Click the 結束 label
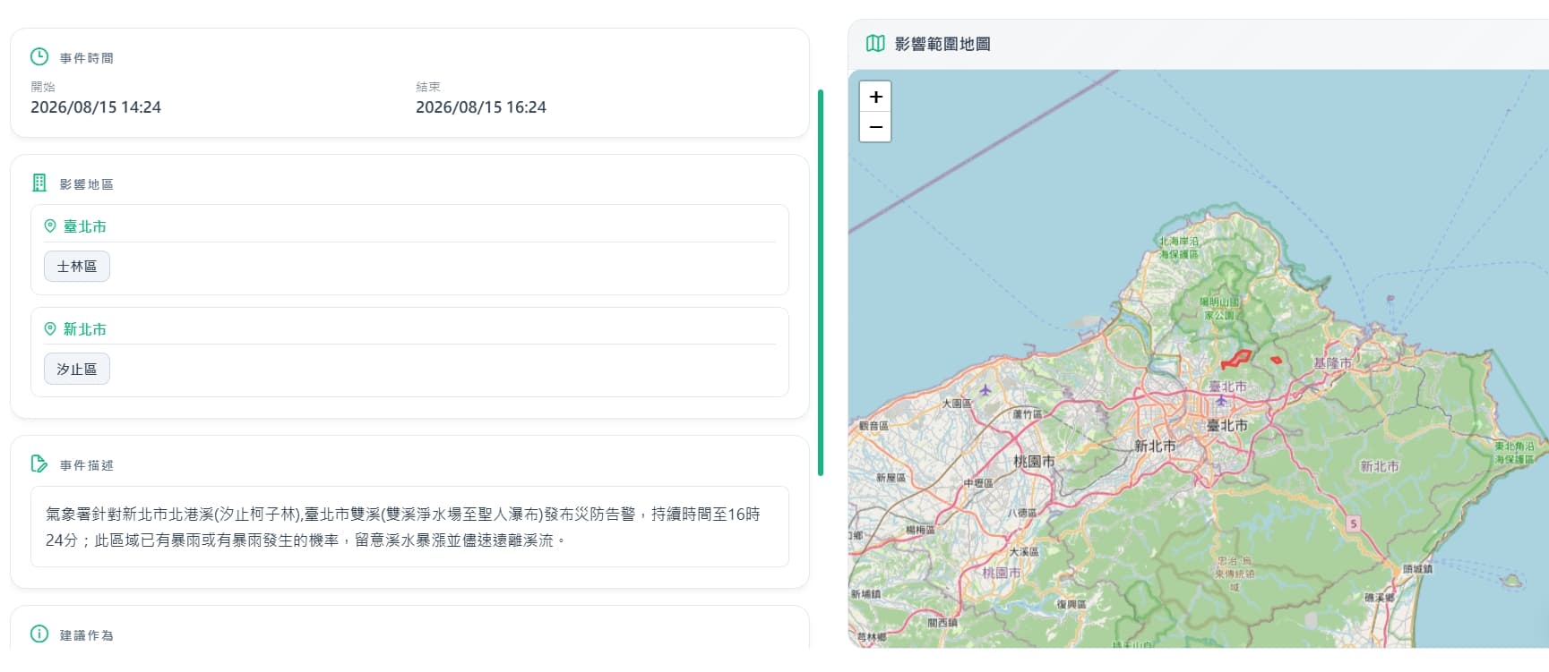The height and width of the screenshot is (672, 1549). point(428,87)
